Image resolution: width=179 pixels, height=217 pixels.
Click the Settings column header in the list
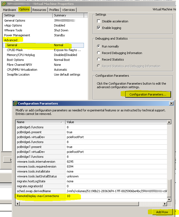click(x=28, y=15)
